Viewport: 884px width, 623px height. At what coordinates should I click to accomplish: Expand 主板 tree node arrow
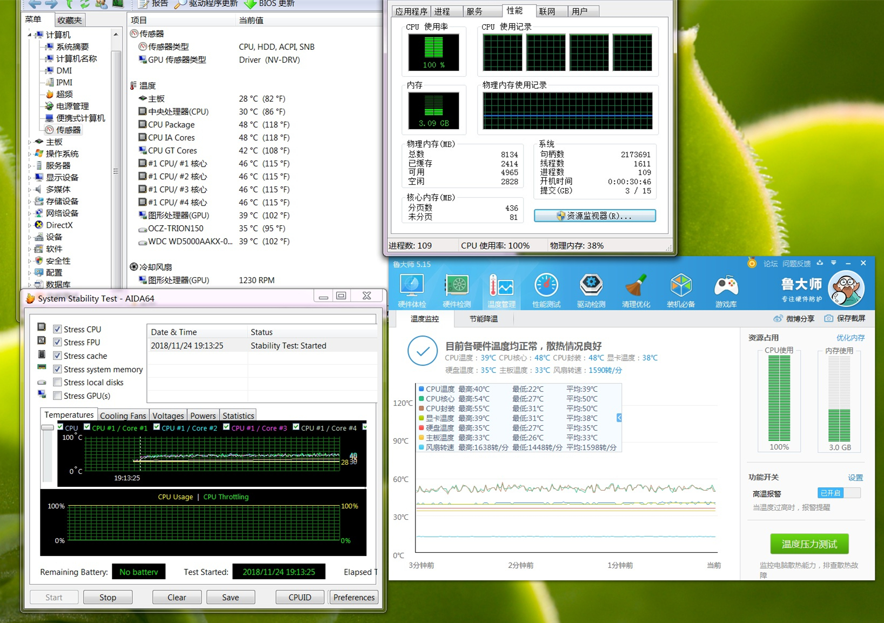click(30, 142)
